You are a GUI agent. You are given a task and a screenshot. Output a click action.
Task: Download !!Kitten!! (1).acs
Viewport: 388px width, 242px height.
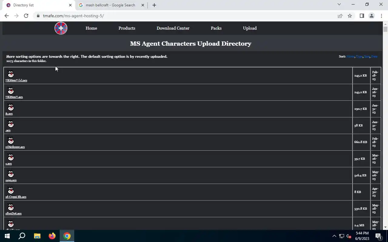click(16, 80)
